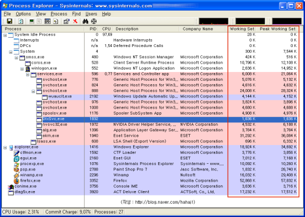Open the File menu
The height and width of the screenshot is (217, 305).
(7, 14)
